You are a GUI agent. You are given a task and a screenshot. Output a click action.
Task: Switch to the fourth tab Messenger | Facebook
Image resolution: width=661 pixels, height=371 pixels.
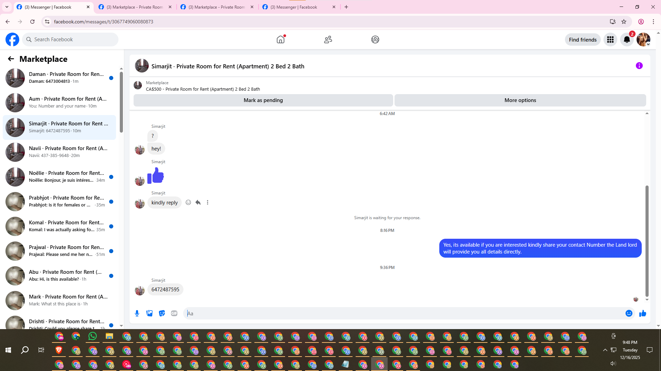point(298,7)
